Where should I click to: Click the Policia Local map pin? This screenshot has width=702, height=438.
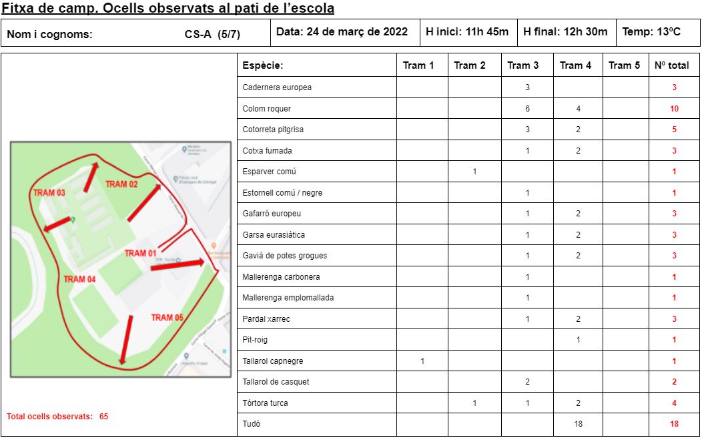coord(175,179)
